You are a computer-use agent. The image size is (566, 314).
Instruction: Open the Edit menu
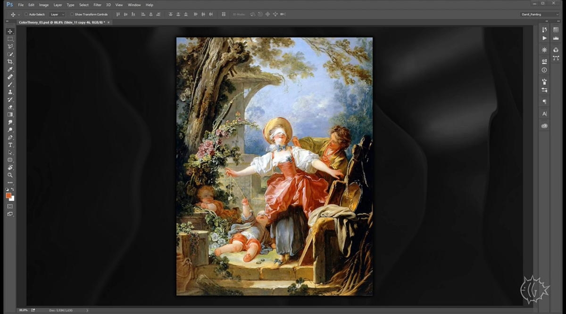[x=31, y=5]
